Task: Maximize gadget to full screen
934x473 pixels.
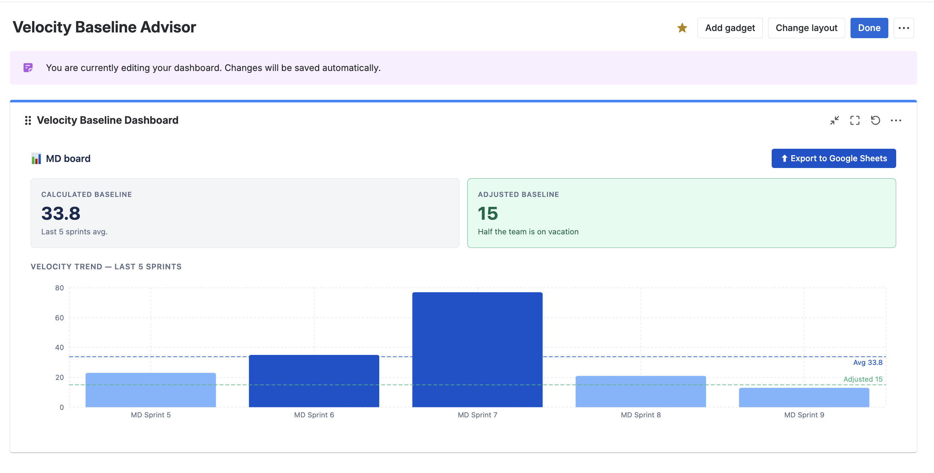Action: pos(855,120)
